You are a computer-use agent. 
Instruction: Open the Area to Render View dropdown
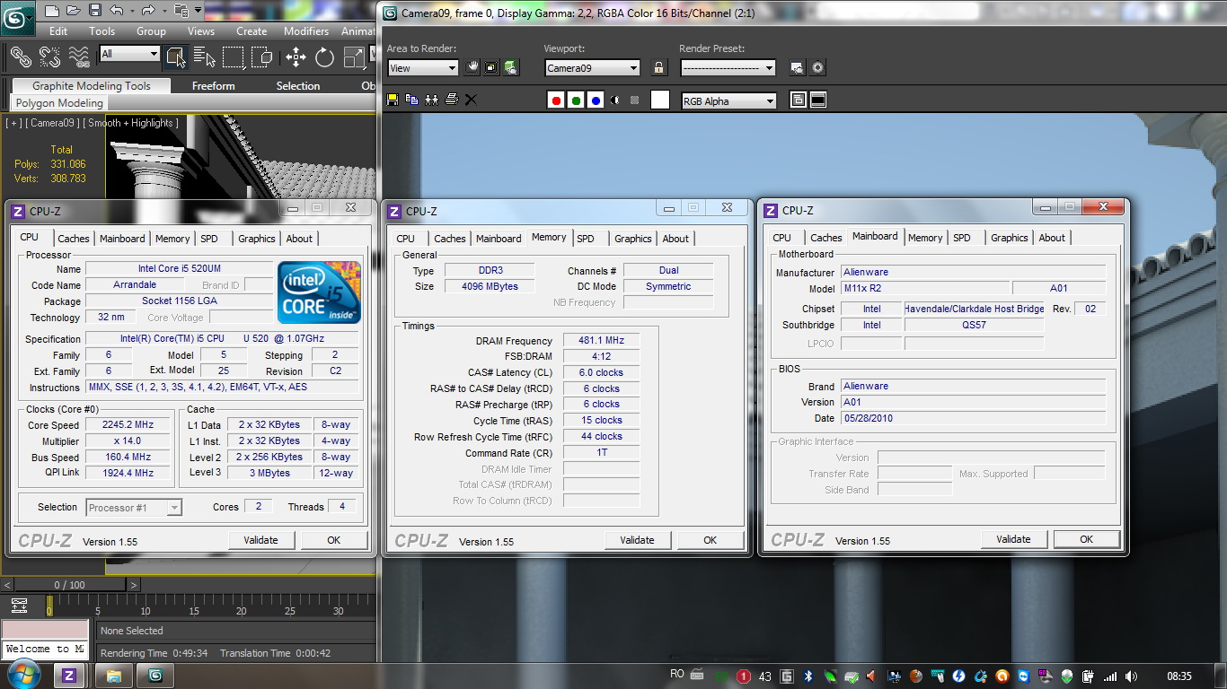(x=423, y=68)
